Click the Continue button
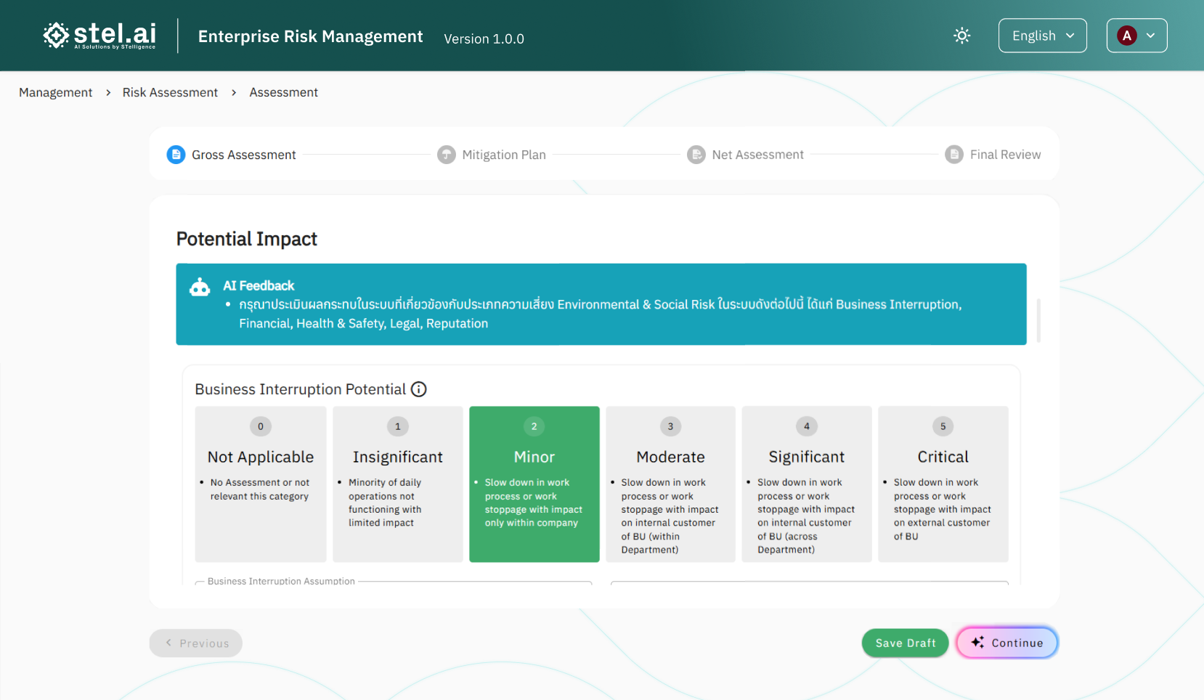1204x700 pixels. point(1006,643)
